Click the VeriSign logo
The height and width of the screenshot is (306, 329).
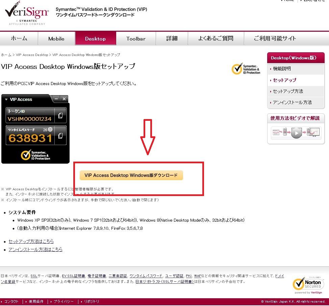(27, 13)
